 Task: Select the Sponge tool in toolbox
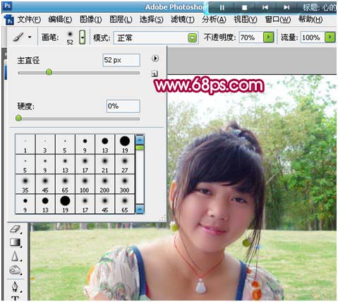click(16, 270)
